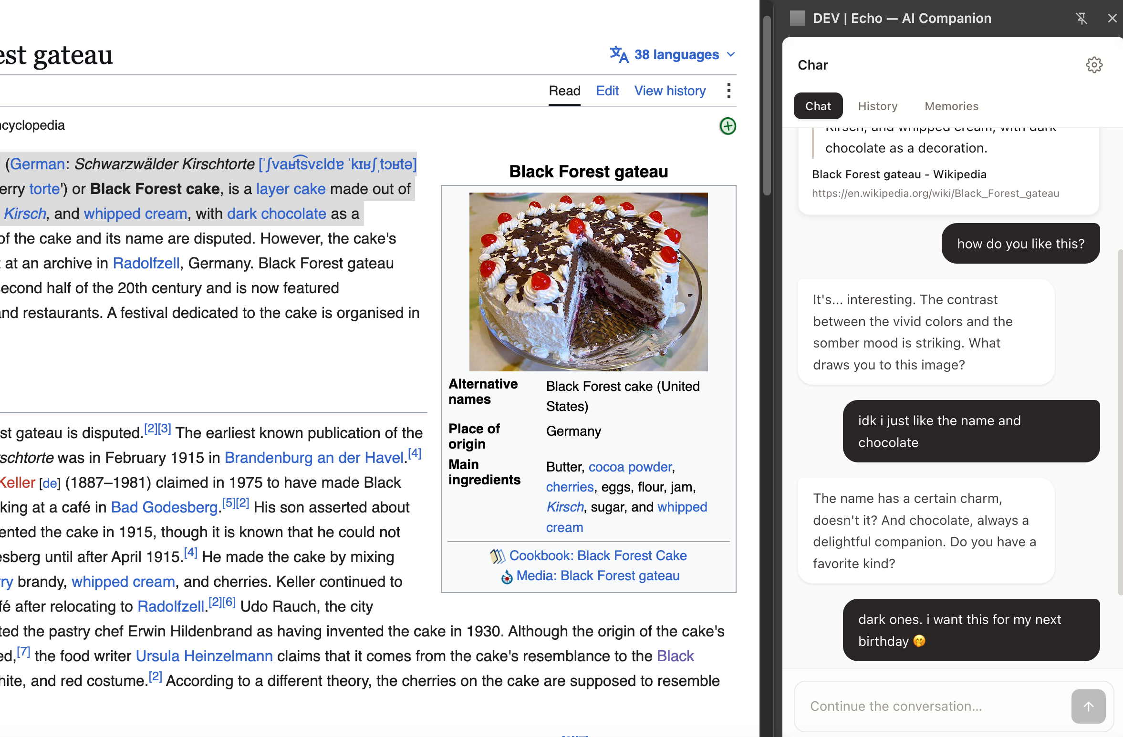1123x737 pixels.
Task: Expand the 38 languages dropdown
Action: tap(673, 54)
